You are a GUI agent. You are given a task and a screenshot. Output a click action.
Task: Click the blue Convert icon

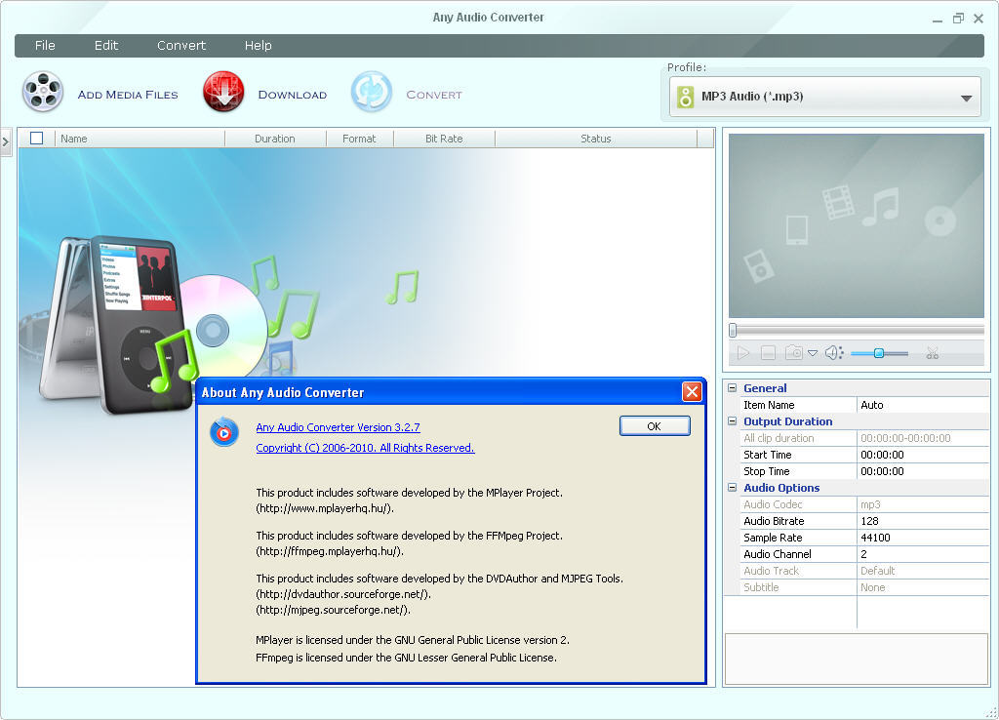point(372,92)
